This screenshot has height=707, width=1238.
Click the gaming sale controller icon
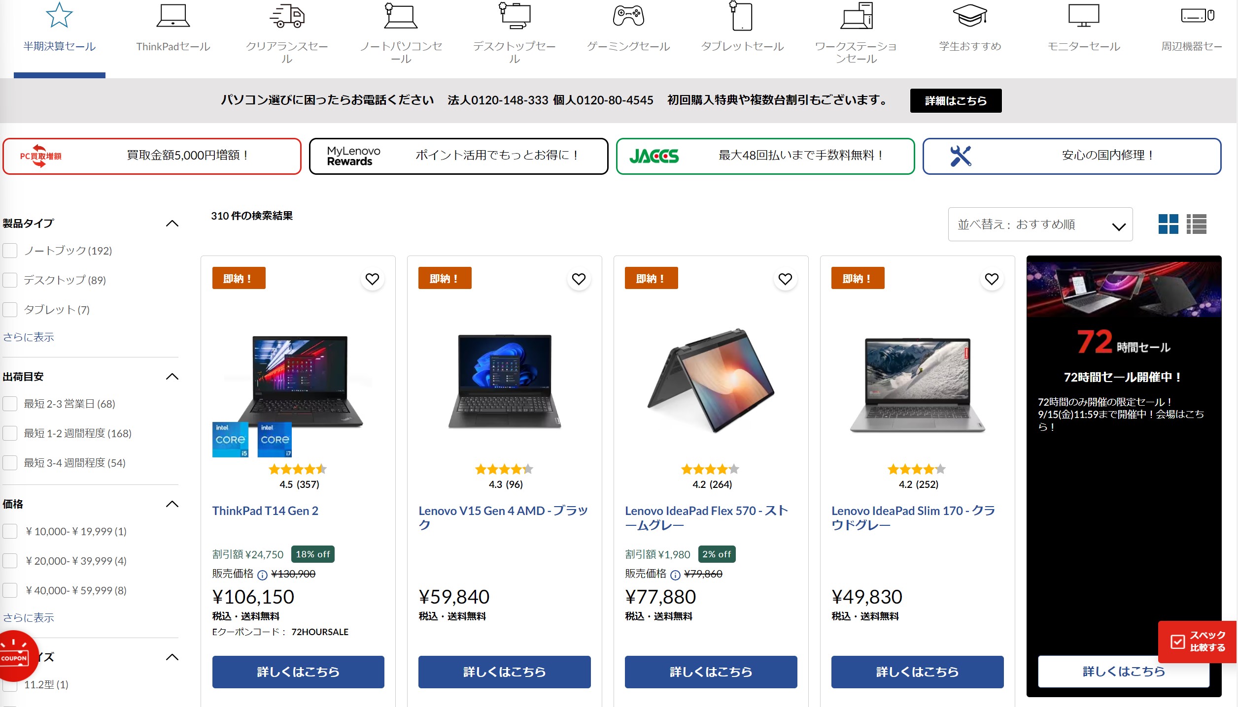[x=628, y=16]
